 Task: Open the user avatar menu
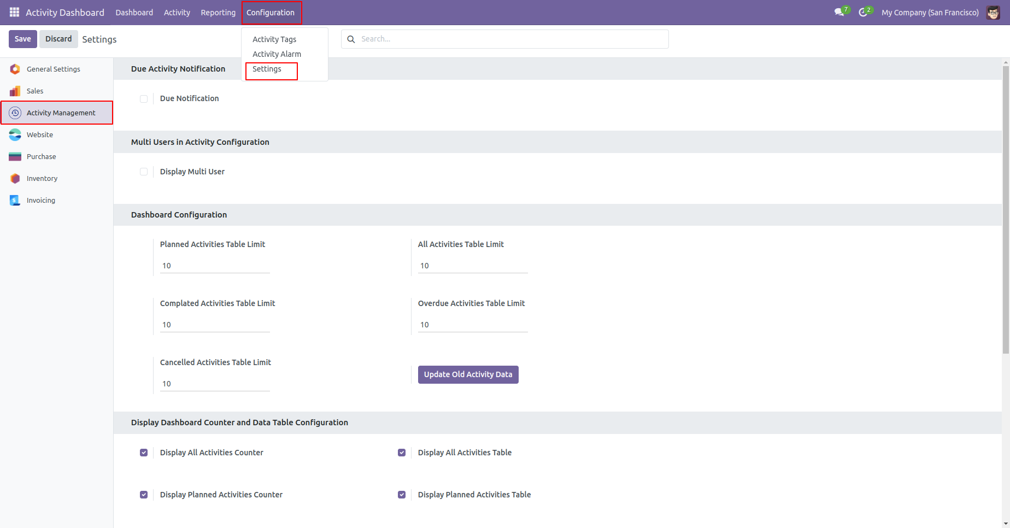point(993,12)
